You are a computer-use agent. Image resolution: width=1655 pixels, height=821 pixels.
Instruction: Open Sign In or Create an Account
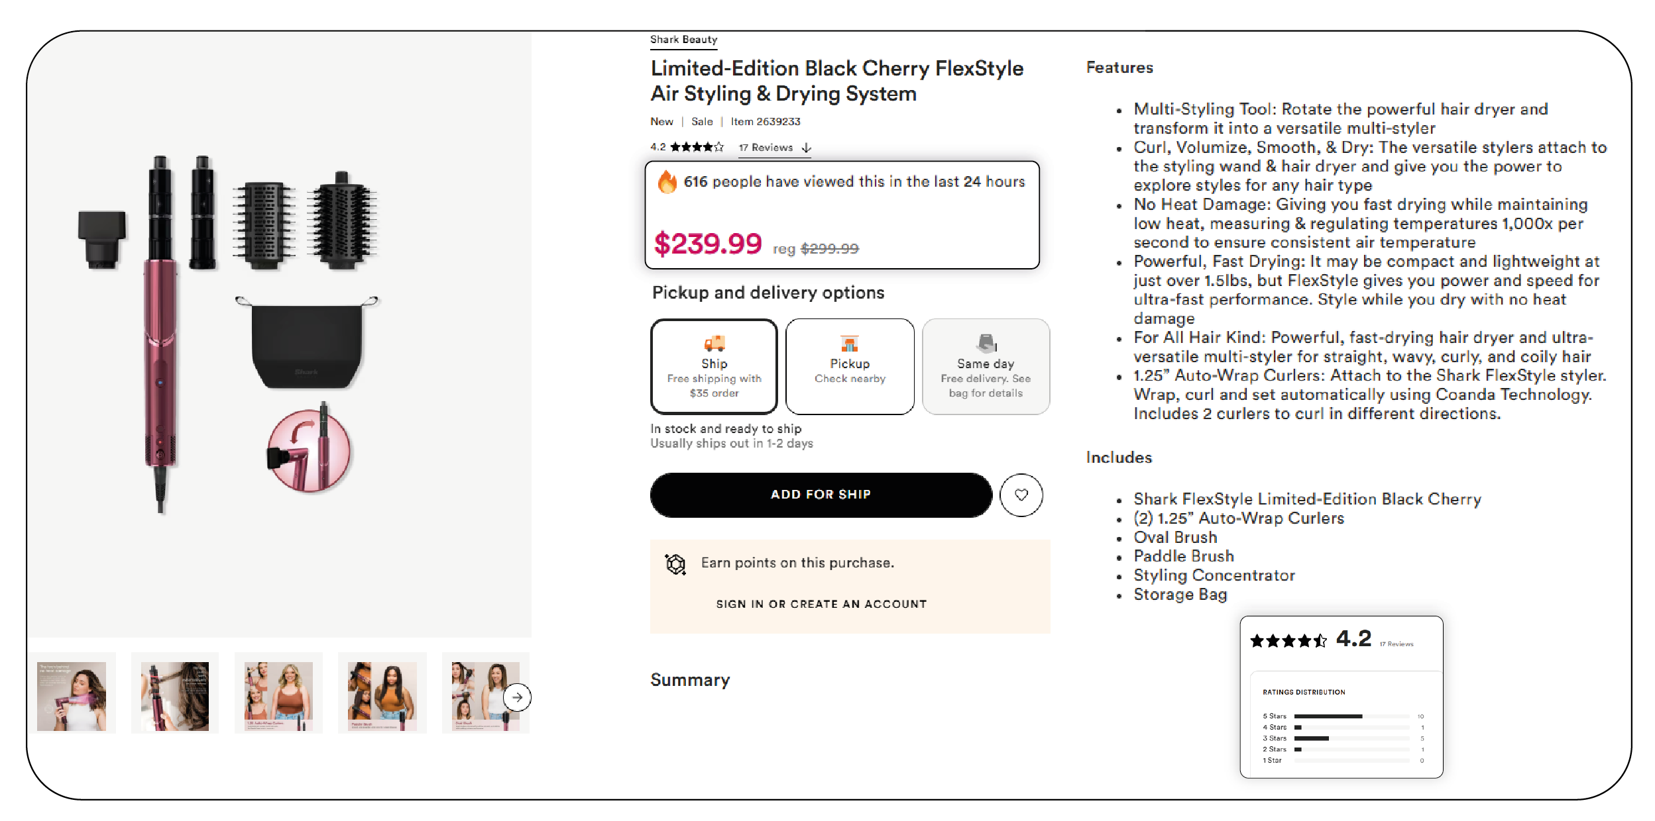click(821, 603)
